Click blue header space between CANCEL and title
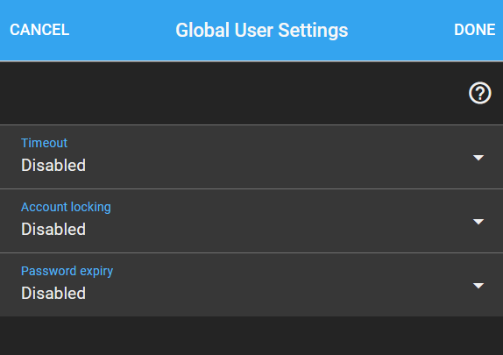The width and height of the screenshot is (503, 355). coord(122,30)
